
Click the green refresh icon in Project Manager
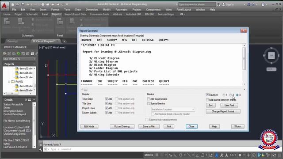click(x=19, y=53)
